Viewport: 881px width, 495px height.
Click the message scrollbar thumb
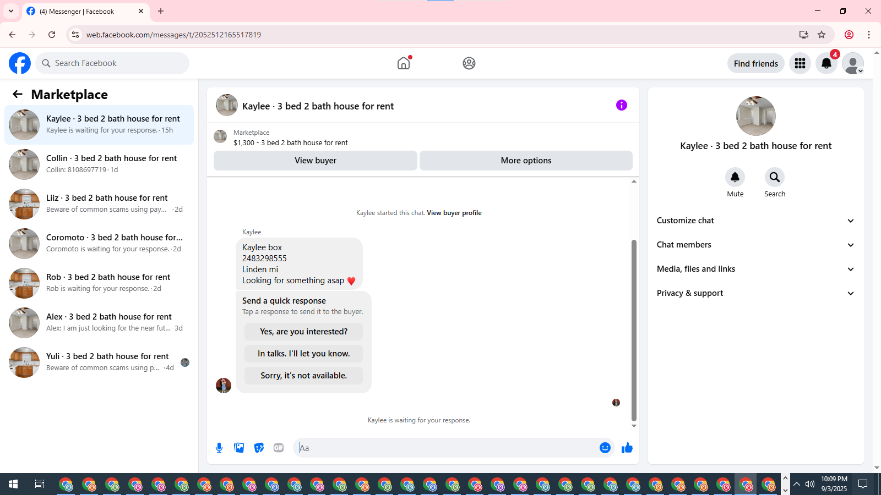[634, 330]
